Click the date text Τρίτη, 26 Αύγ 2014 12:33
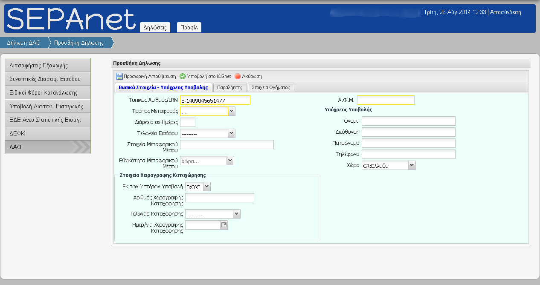This screenshot has width=540, height=285. pos(455,12)
